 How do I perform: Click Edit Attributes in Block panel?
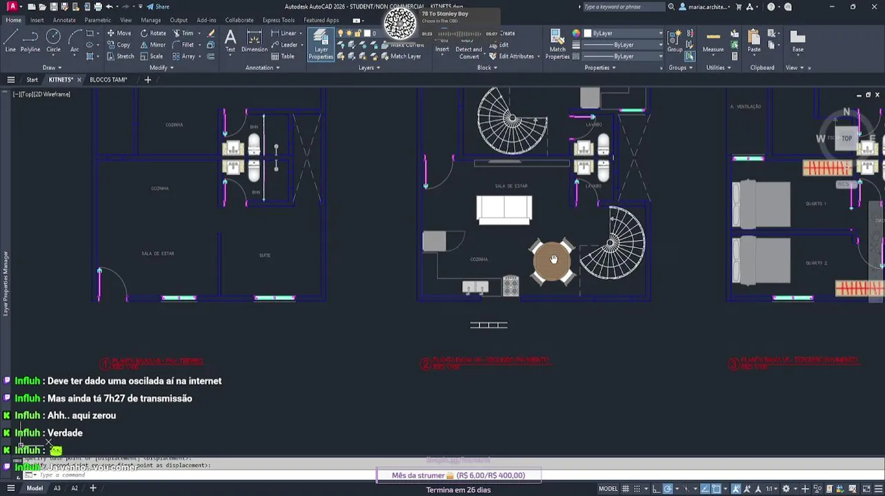pyautogui.click(x=511, y=56)
